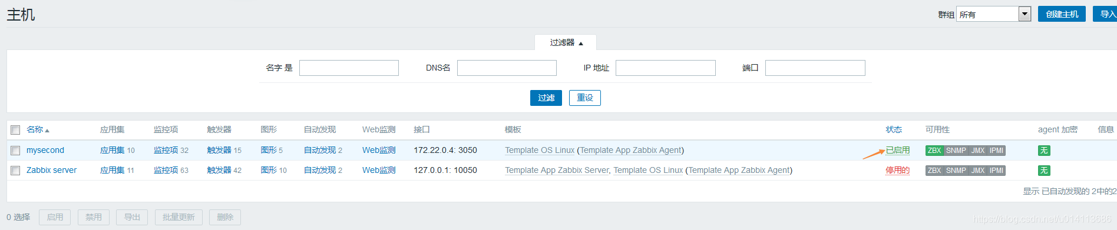Open Template OS Linux for mysecond
Image resolution: width=1117 pixels, height=230 pixels.
(x=539, y=150)
